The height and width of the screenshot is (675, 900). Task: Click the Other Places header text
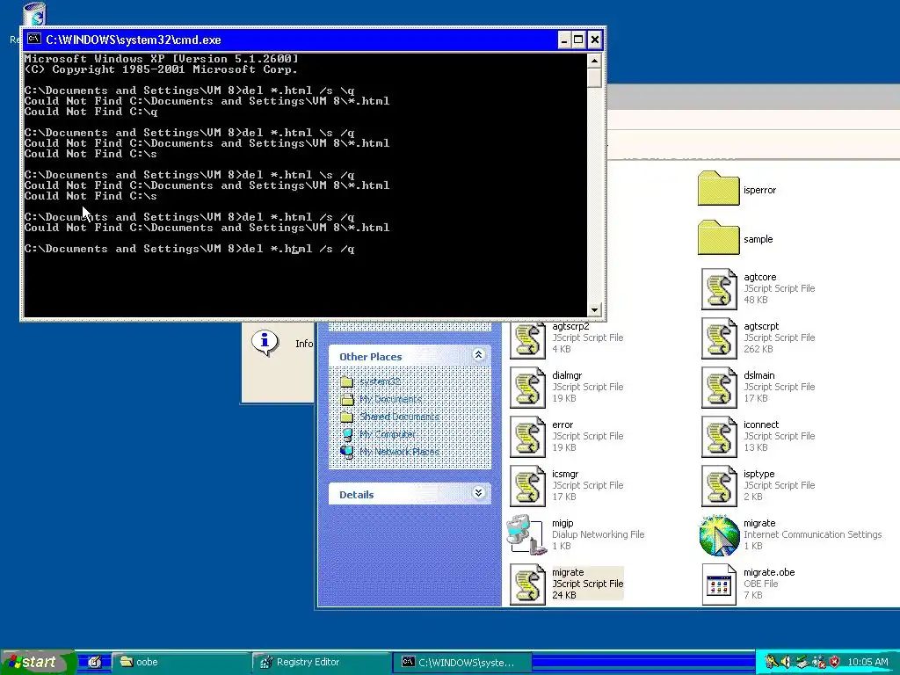tap(370, 357)
